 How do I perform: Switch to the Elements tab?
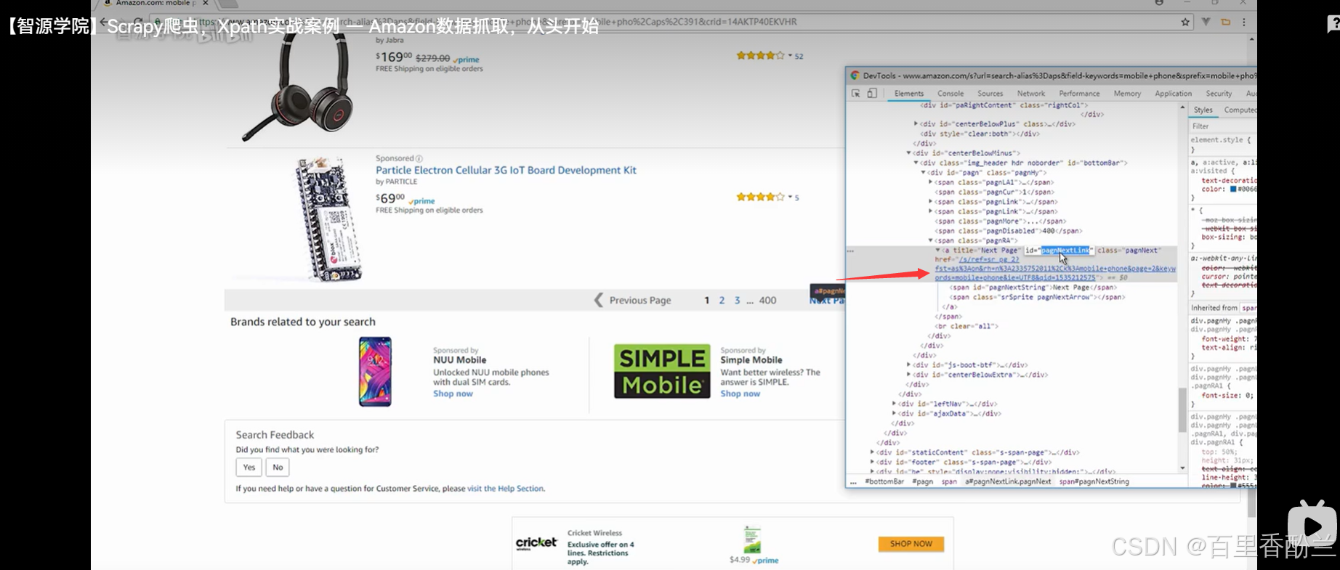(x=909, y=94)
